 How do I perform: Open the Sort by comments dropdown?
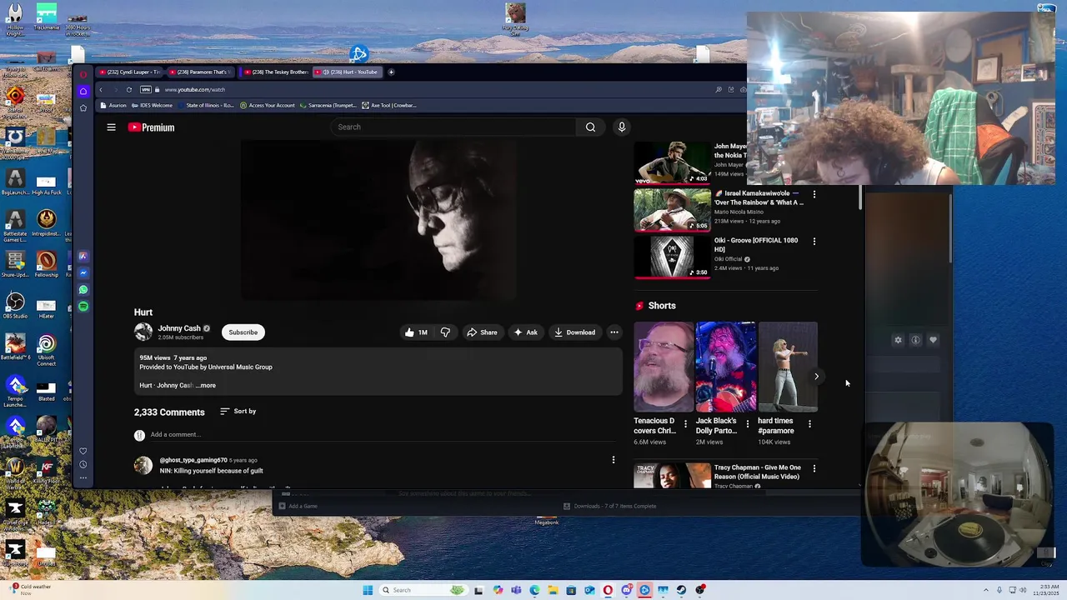pyautogui.click(x=238, y=411)
